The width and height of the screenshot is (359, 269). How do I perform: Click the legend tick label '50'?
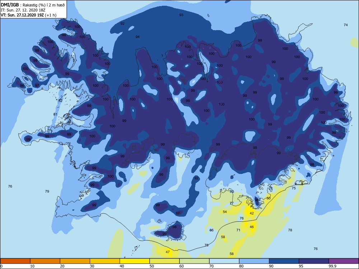[x=151, y=266]
